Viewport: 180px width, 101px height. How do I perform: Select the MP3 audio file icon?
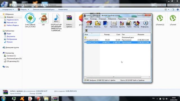(56, 22)
